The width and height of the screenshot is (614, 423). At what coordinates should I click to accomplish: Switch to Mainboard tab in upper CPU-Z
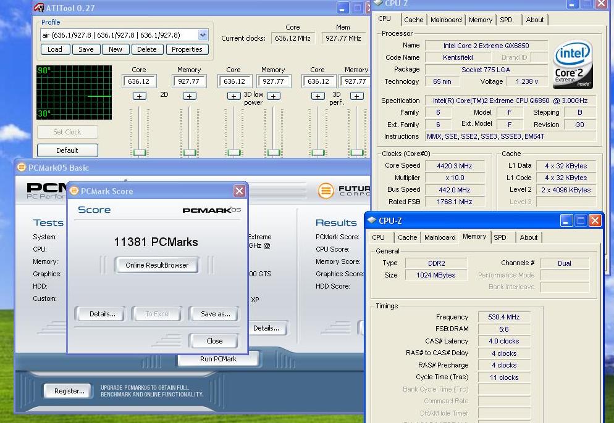pyautogui.click(x=446, y=20)
